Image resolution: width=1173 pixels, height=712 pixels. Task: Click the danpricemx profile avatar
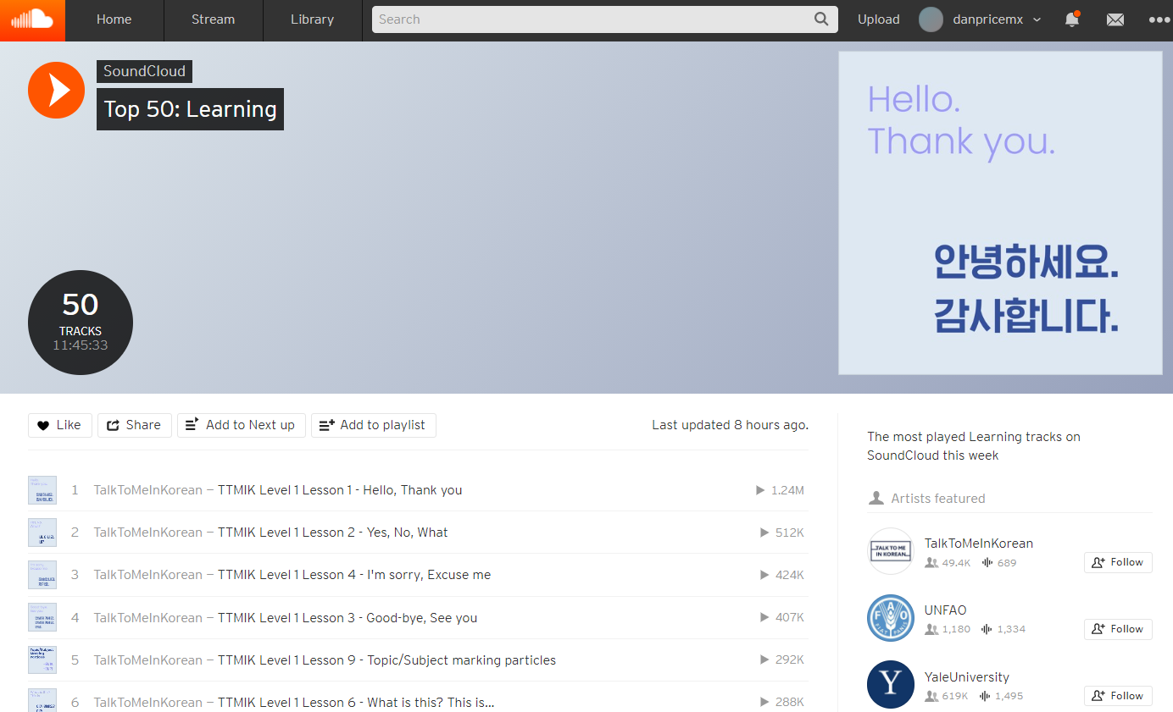point(931,19)
